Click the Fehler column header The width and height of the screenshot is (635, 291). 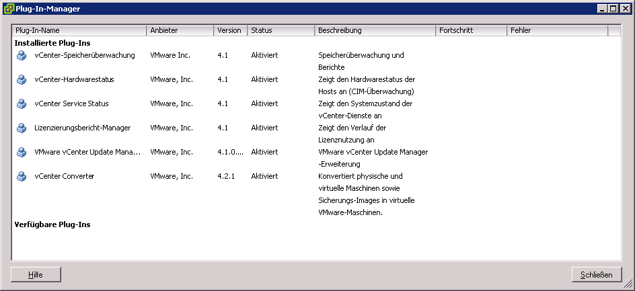[x=557, y=31]
